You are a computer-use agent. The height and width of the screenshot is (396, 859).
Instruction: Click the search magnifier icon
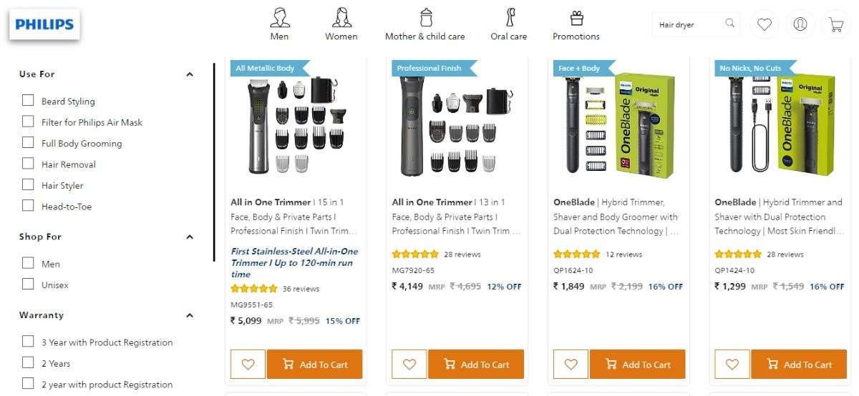coord(730,24)
